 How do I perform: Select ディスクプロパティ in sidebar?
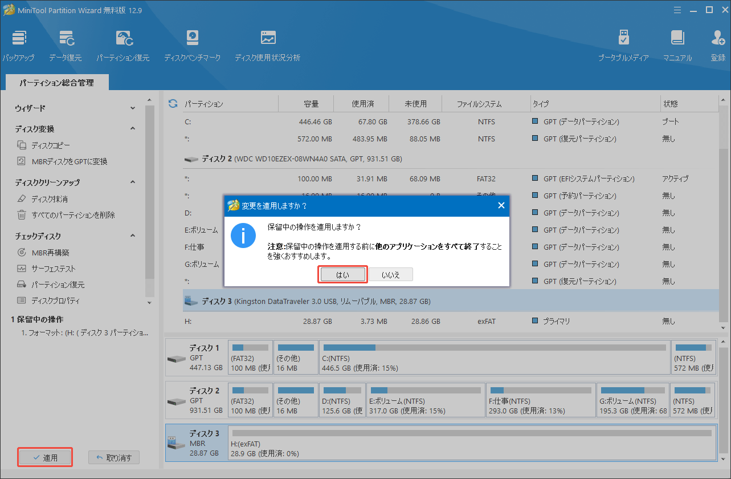[x=48, y=301]
